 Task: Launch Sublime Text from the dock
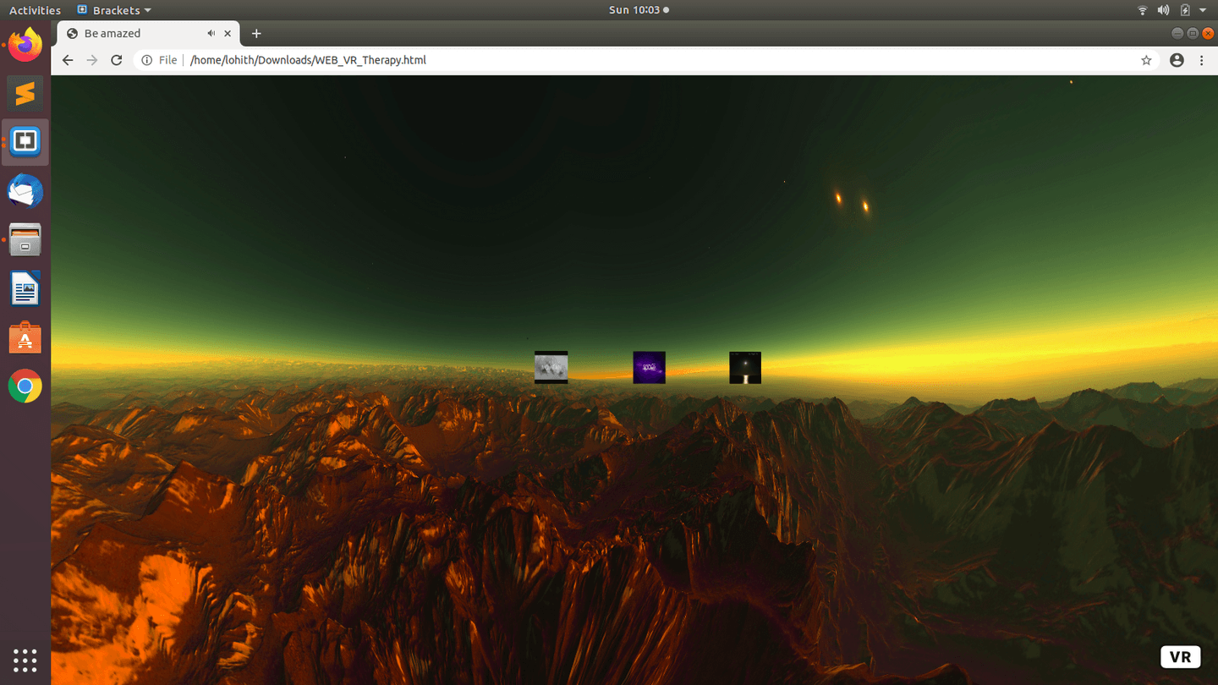click(25, 93)
